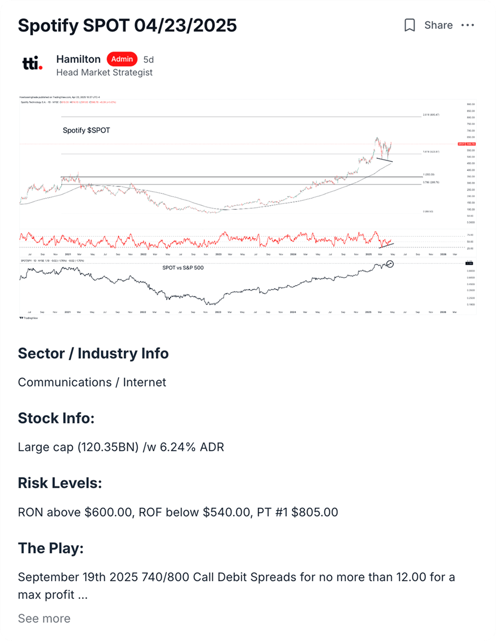The width and height of the screenshot is (496, 641).
Task: Click the Sector / Industry Info heading
Action: tap(93, 353)
